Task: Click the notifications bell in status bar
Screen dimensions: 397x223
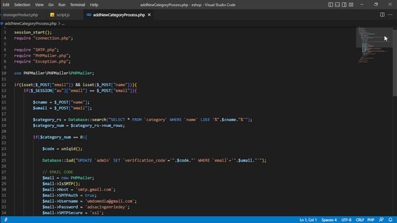Action: (x=390, y=220)
